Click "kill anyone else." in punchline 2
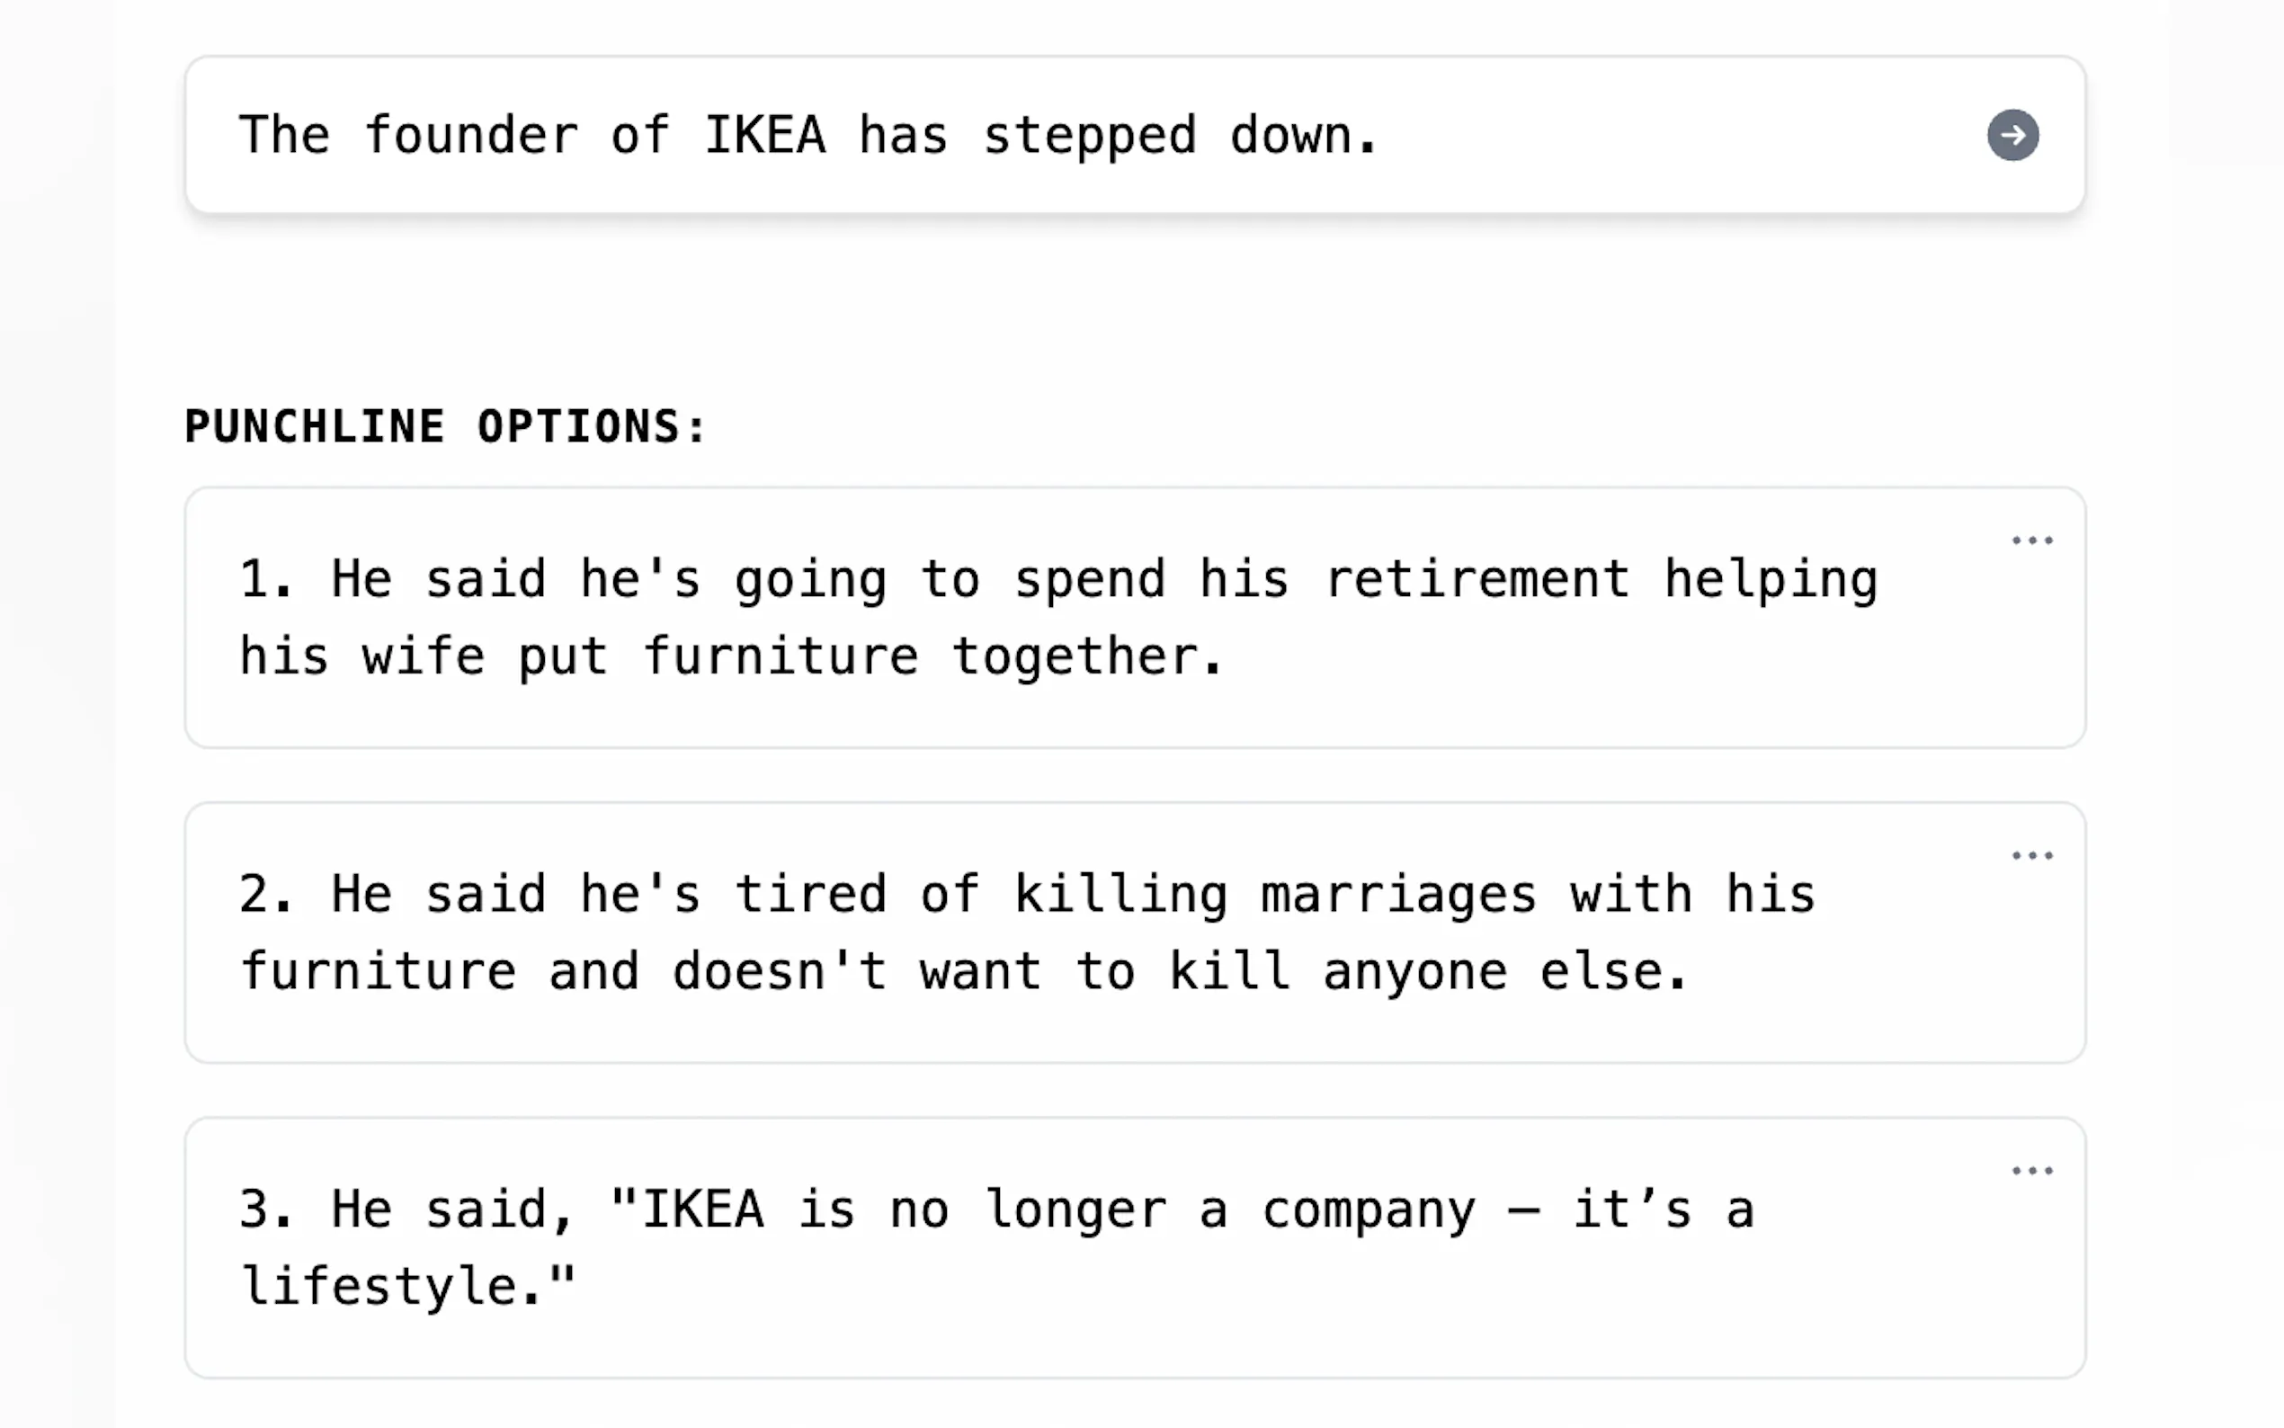 (1428, 972)
